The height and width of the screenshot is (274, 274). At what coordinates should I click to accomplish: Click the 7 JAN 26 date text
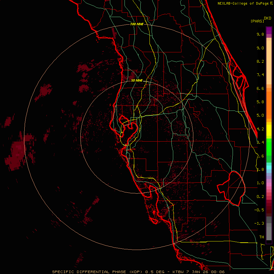click(198, 272)
